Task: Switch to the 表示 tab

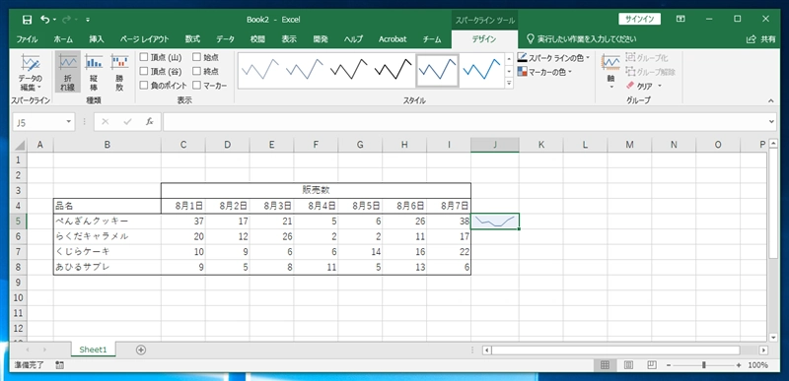Action: coord(289,39)
